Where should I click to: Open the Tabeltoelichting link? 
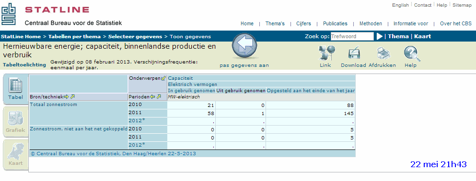pyautogui.click(x=24, y=65)
